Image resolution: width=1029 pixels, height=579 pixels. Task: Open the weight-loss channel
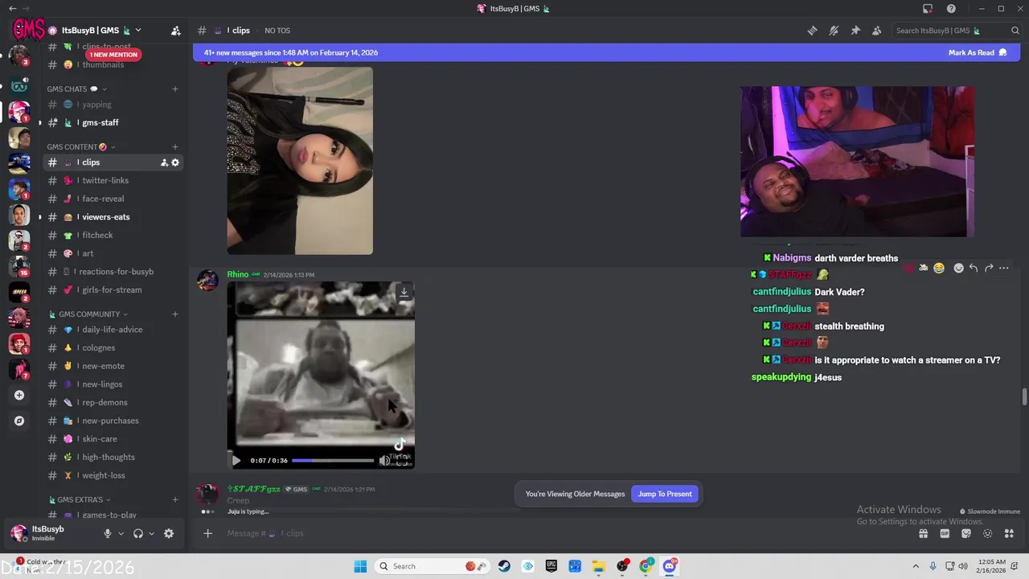(113, 475)
